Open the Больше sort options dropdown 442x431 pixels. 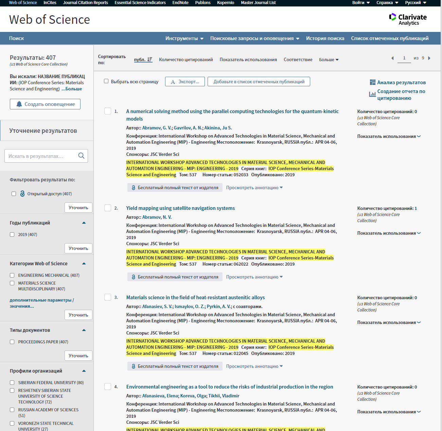pyautogui.click(x=329, y=59)
